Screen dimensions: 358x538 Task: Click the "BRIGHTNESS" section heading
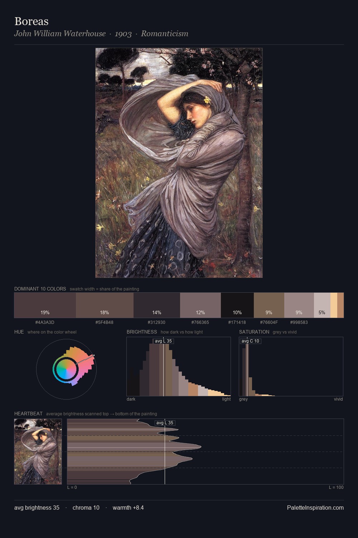click(x=142, y=332)
